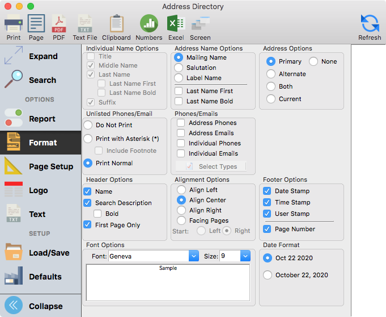Click the Collapse button
386x317 pixels.
click(40, 306)
